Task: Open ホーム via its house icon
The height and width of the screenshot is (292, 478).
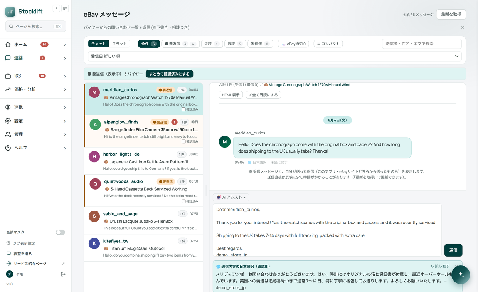Action: tap(8, 45)
